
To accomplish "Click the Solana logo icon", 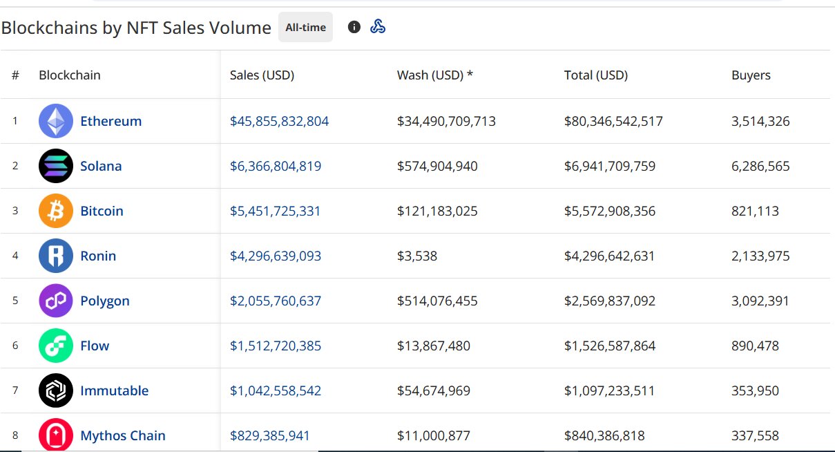I will pos(56,166).
